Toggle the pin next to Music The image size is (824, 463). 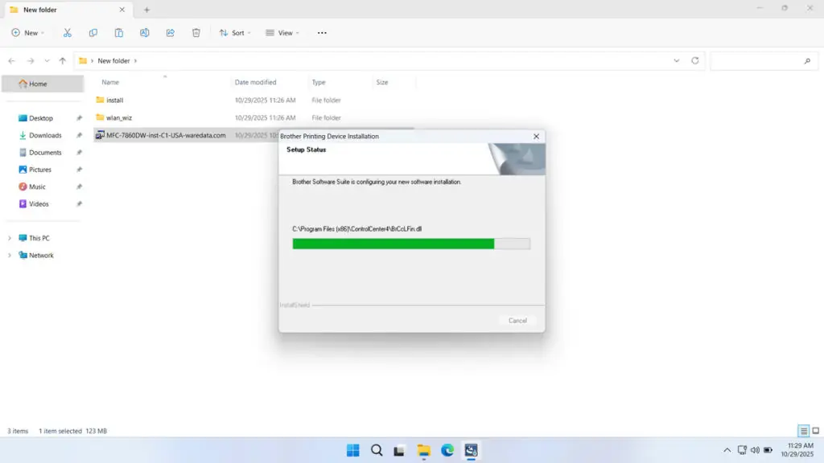click(78, 186)
